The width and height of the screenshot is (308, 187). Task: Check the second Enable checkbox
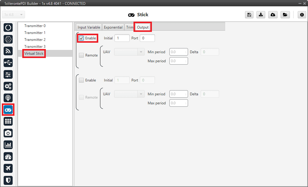pyautogui.click(x=81, y=80)
